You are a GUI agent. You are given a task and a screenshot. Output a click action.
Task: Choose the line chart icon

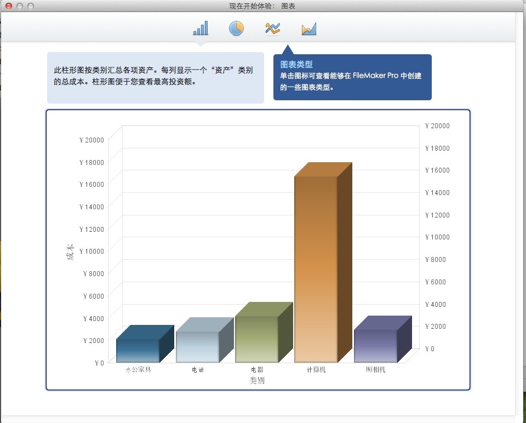tap(273, 28)
